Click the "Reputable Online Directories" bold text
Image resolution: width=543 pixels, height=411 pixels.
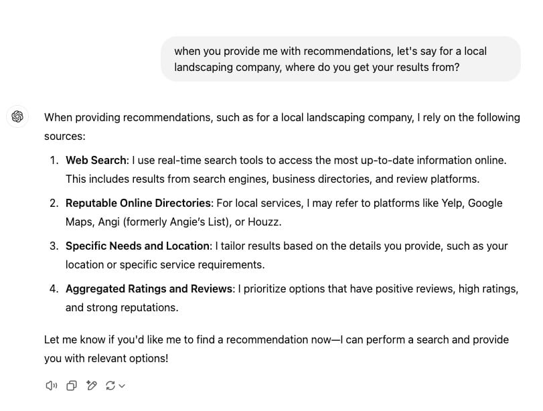(x=138, y=203)
